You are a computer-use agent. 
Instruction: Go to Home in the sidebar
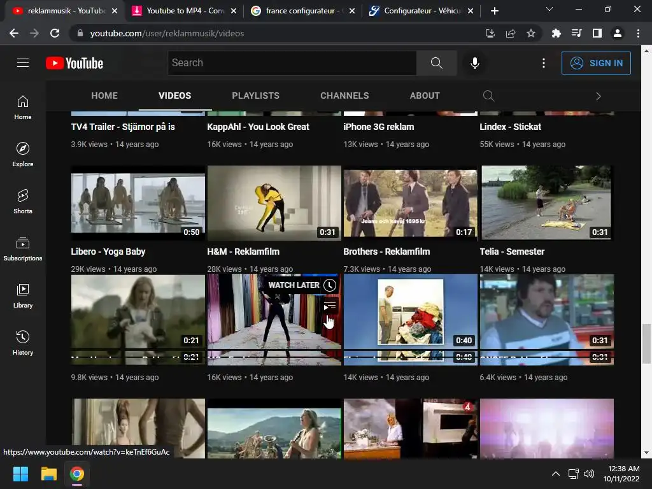pos(23,107)
